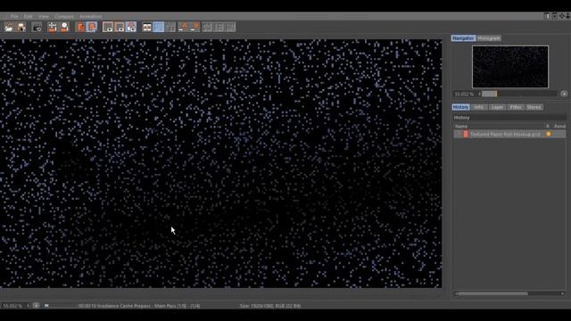Viewport: 571px width, 321px height.
Task: Switch to the Histogram tab
Action: 489,38
